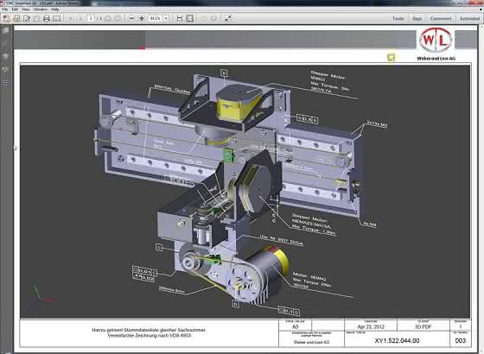
Task: Click the Weber und Leis WL logo
Action: [x=436, y=40]
